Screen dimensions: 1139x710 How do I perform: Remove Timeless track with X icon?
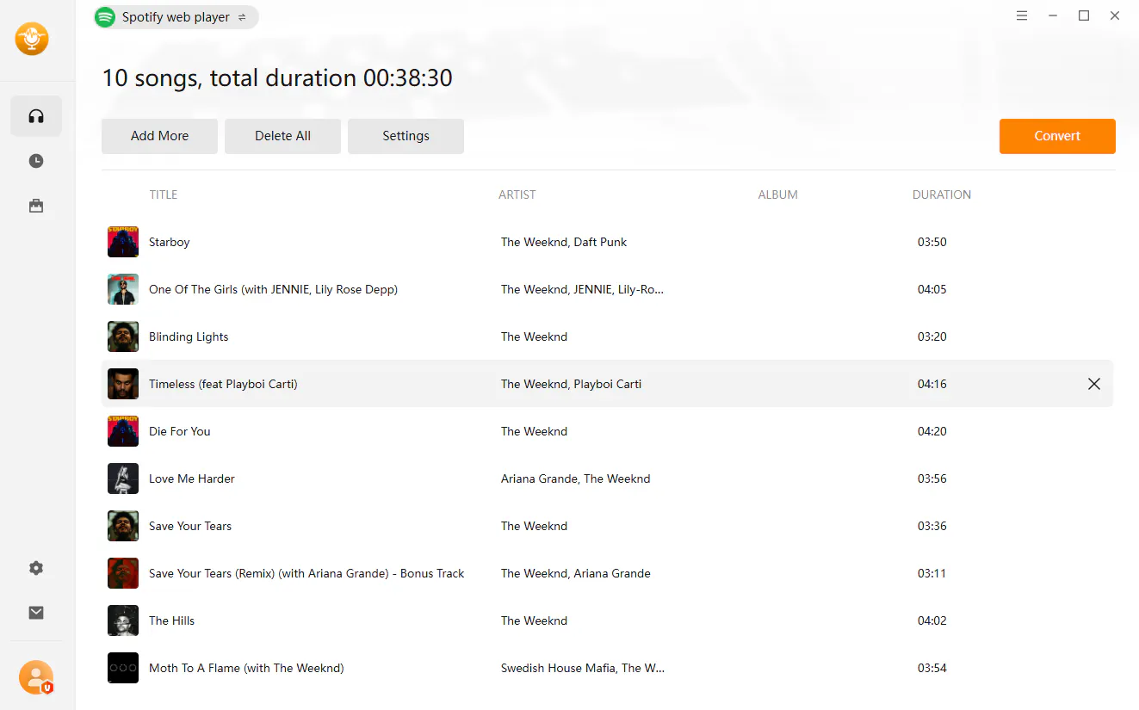pyautogui.click(x=1094, y=384)
